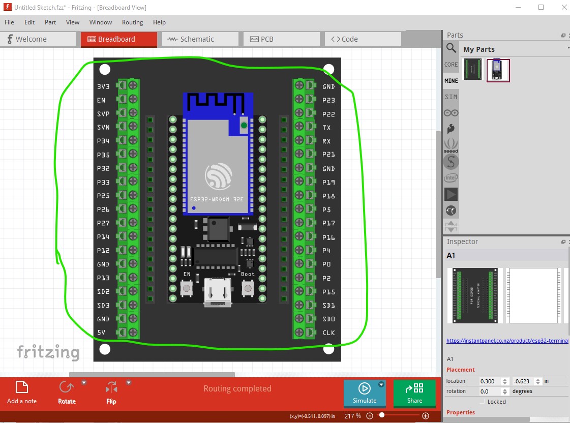Open the Seeed parts bin
Viewport: 570px width, 423px height.
pos(451,145)
